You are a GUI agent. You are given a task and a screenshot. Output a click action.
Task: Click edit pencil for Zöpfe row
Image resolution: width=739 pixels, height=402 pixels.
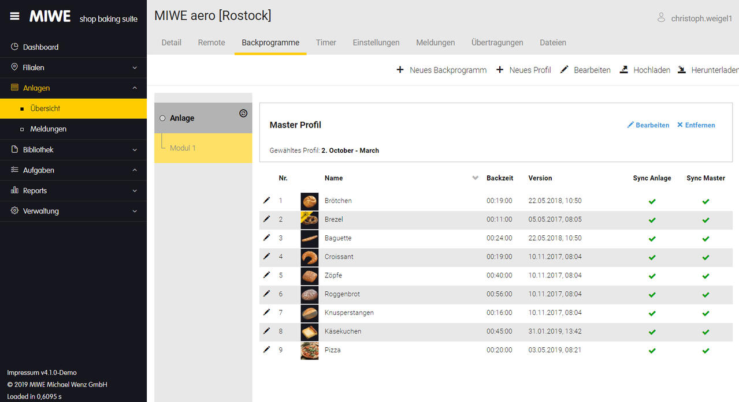pos(266,275)
